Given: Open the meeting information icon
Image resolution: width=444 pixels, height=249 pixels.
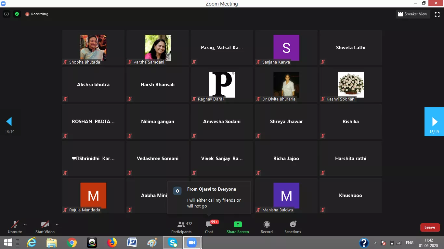Looking at the screenshot, I should click(x=6, y=14).
